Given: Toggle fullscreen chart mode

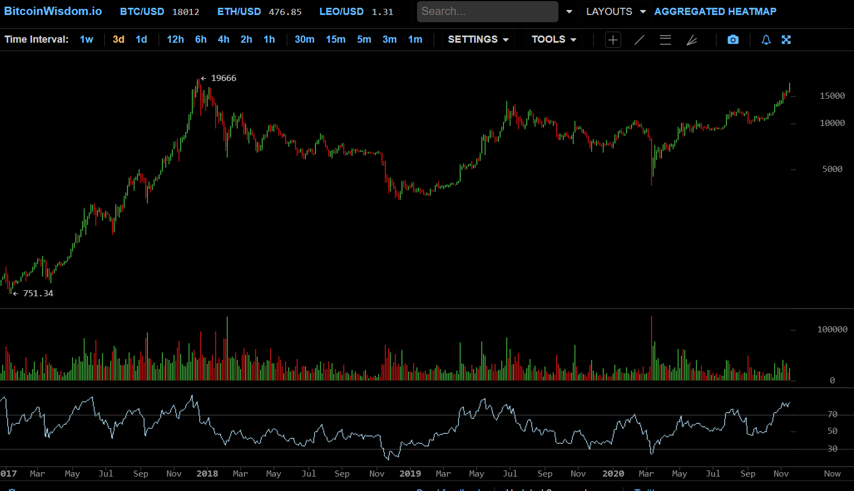Looking at the screenshot, I should [786, 40].
